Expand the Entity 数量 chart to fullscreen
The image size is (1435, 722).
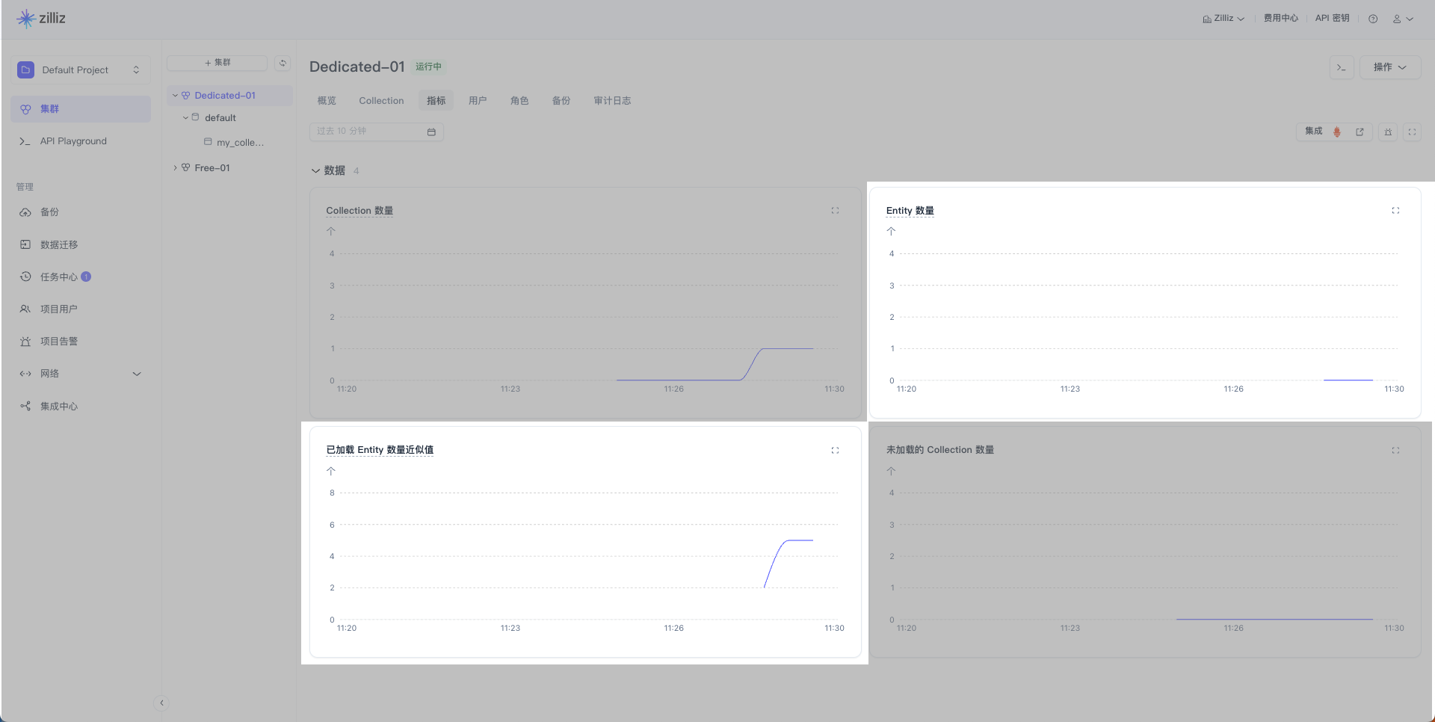[1395, 211]
